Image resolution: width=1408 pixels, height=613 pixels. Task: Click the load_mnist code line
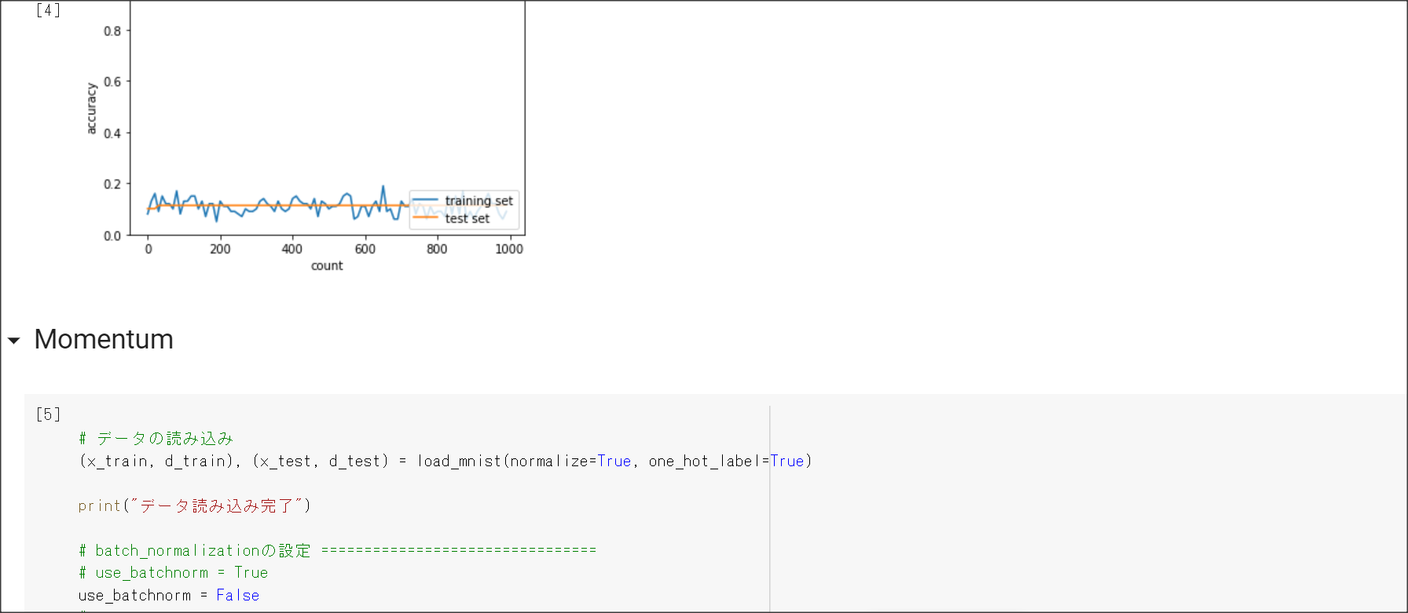pos(445,461)
